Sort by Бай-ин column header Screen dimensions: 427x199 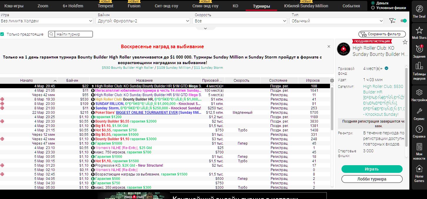pos(74,81)
